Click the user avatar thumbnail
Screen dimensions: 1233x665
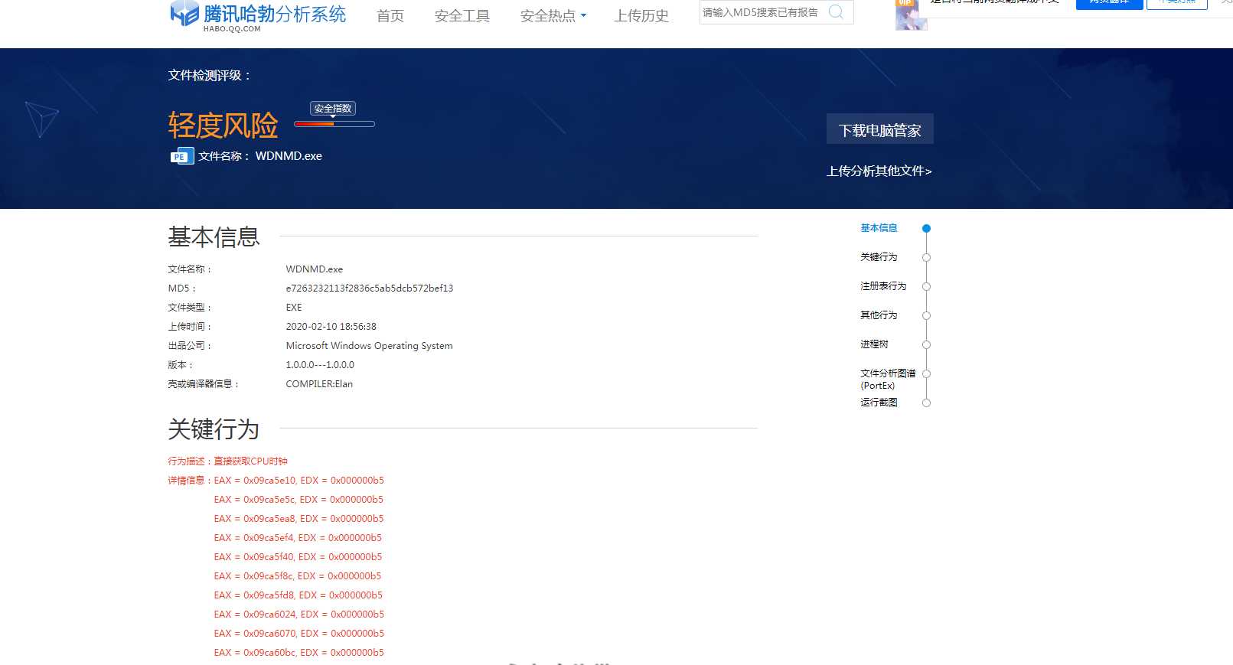[911, 15]
